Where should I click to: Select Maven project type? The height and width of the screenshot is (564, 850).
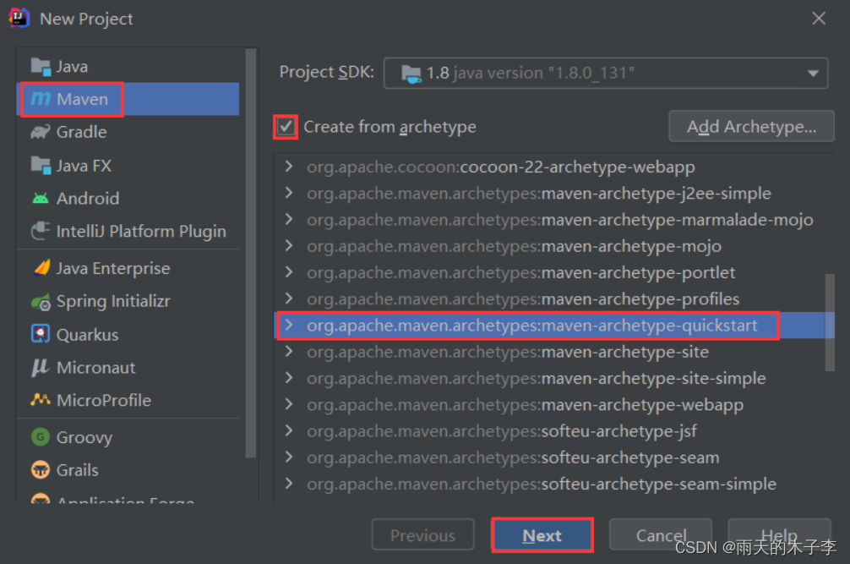click(128, 99)
